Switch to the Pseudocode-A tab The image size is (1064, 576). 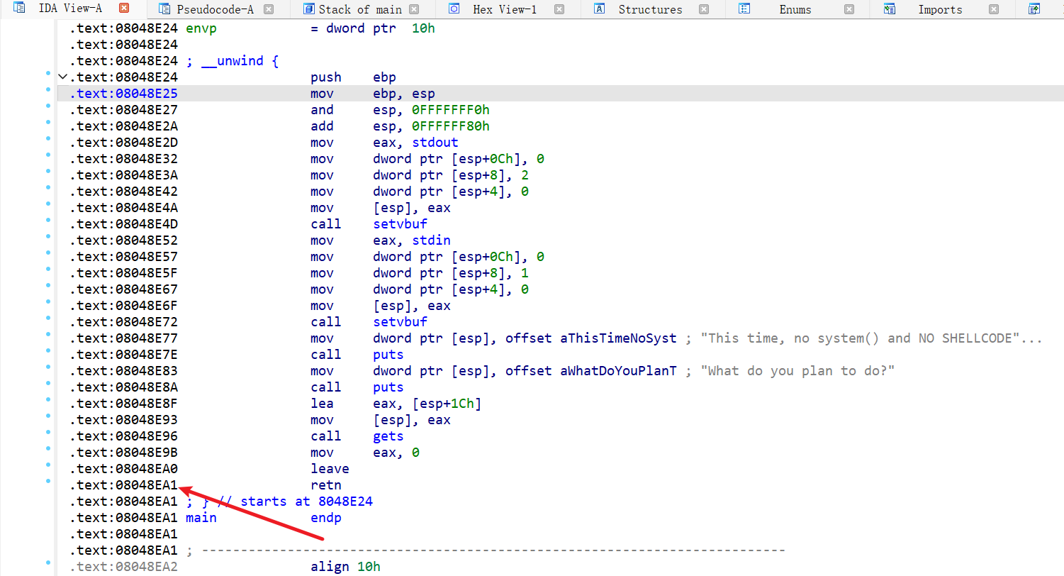coord(215,9)
